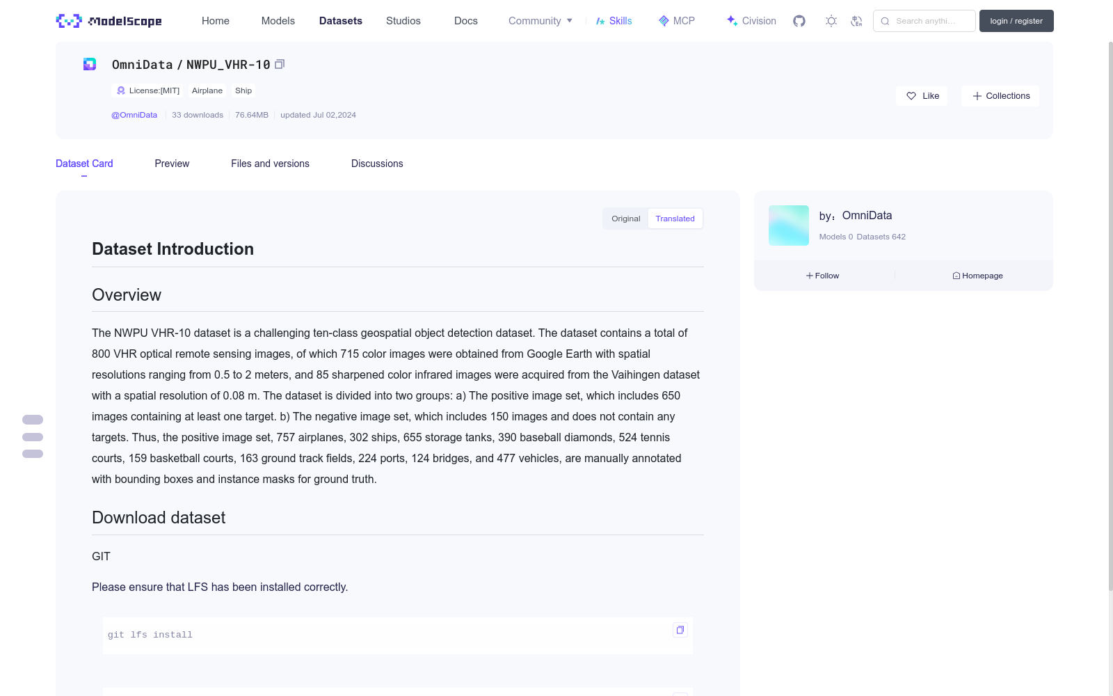
Task: Switch to Files and versions tab
Action: [x=270, y=164]
